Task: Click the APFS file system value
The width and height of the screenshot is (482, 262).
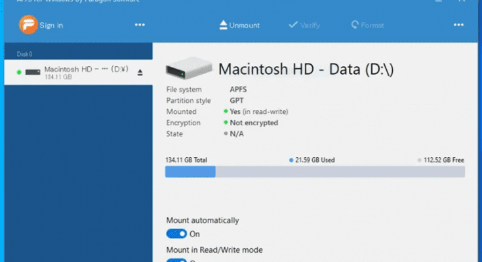Action: (x=238, y=89)
